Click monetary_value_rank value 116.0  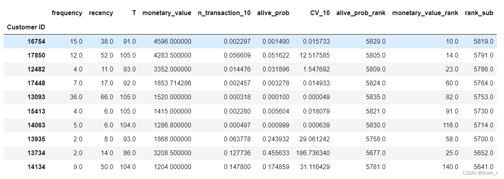(450, 125)
